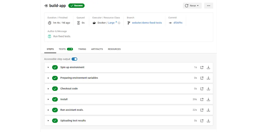257x132 pixels.
Task: Toggle Accessible step output switch
Action: pos(74,59)
